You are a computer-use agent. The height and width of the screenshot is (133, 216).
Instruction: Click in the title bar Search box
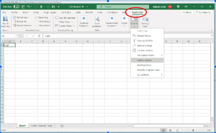click(123, 7)
